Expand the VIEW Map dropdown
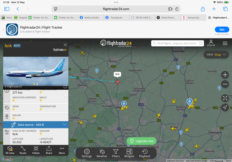The width and height of the screenshot is (232, 162). pyautogui.click(x=216, y=55)
